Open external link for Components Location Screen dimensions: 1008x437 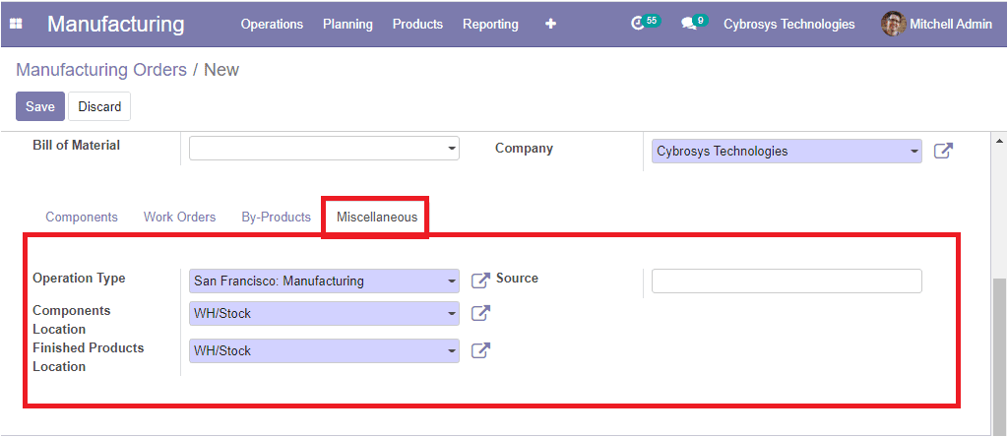click(480, 313)
